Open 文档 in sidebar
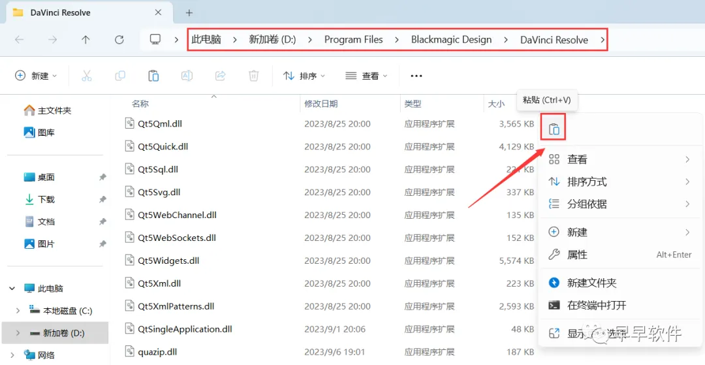Viewport: 705px width, 365px height. 39,221
